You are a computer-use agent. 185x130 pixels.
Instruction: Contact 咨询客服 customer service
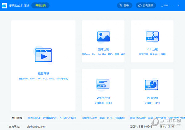coord(146,6)
